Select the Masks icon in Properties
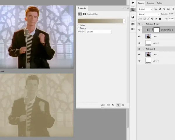Viewport: 175px width, 140px height. [x=84, y=14]
